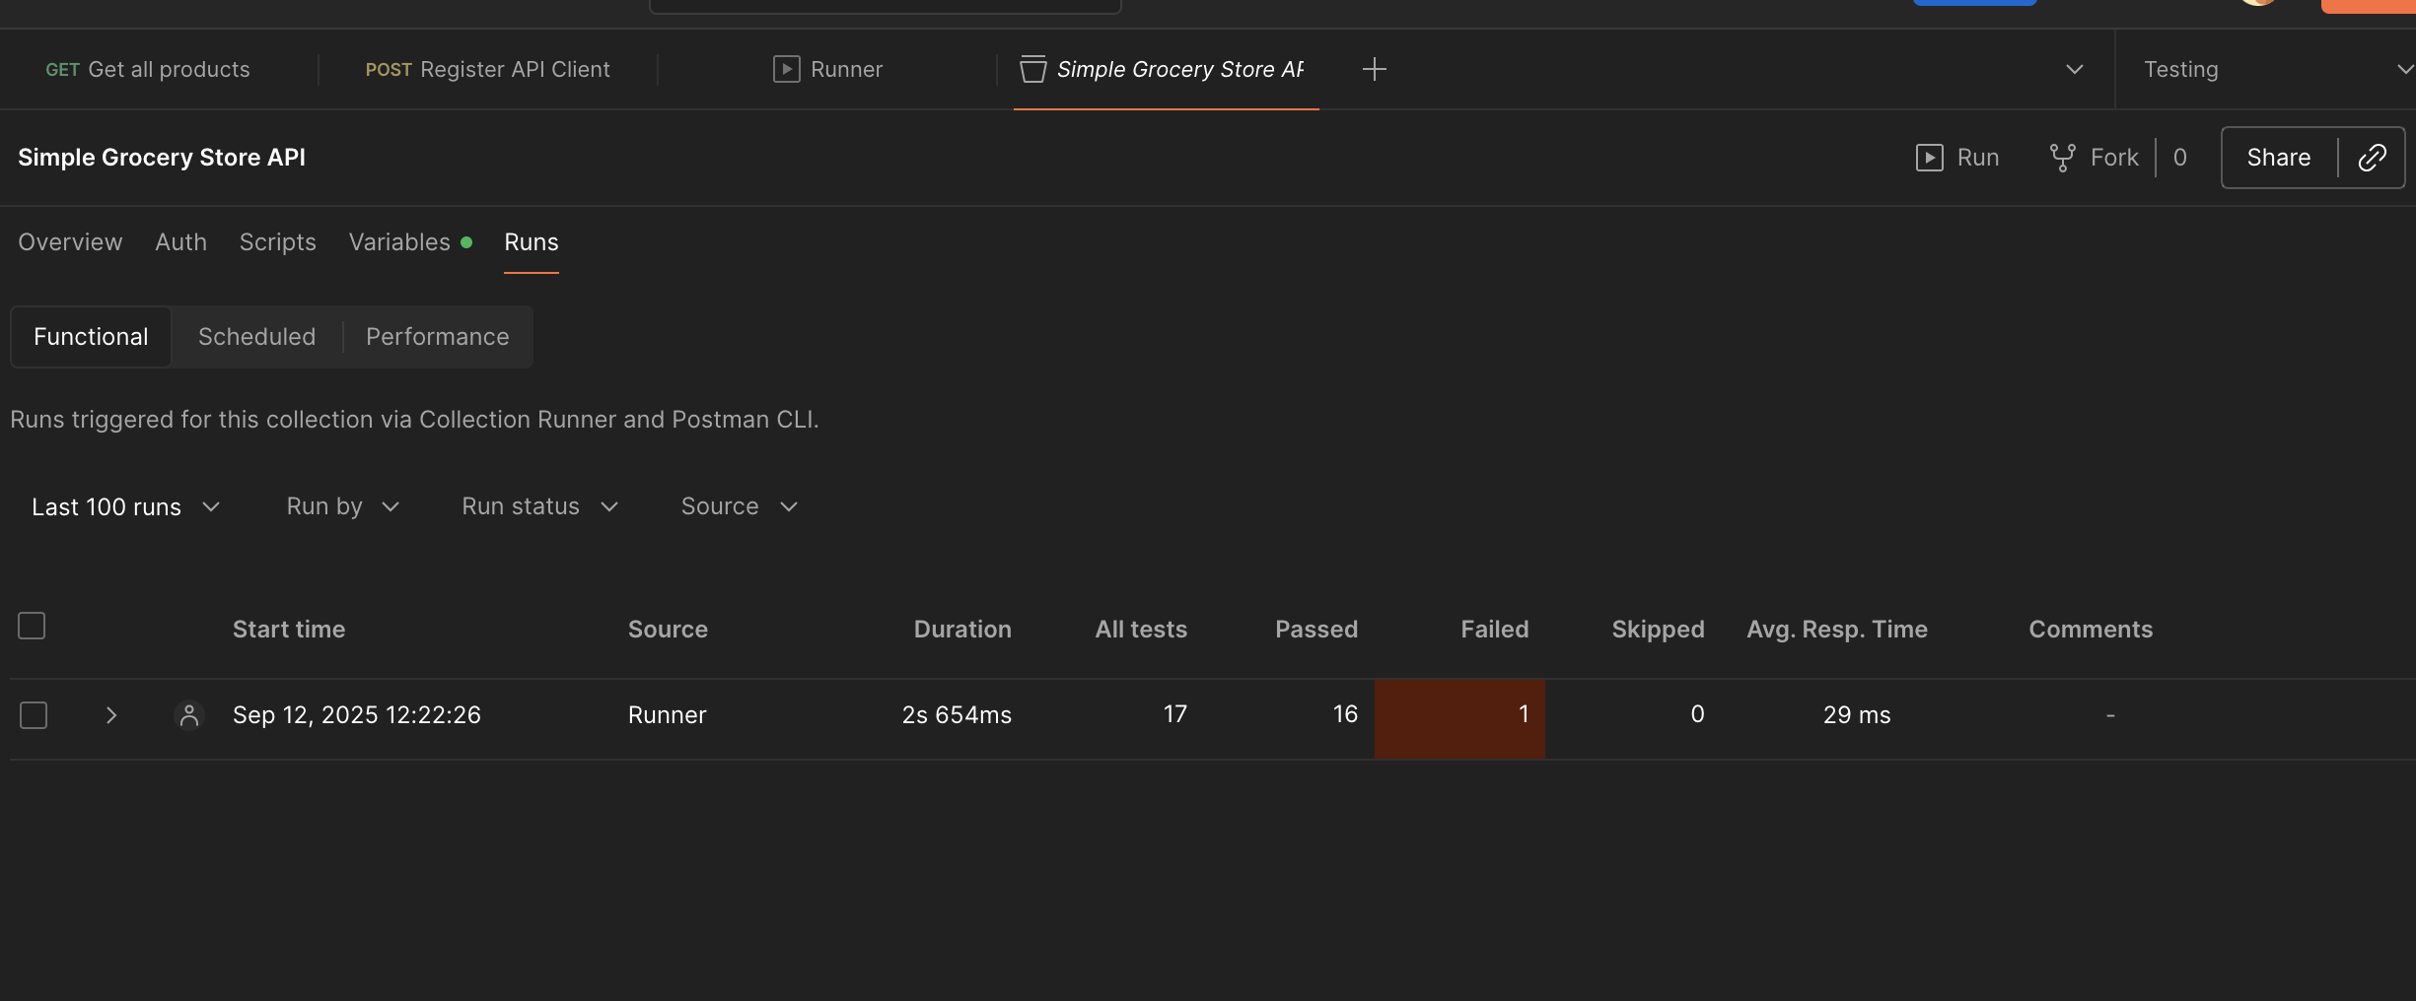Check the Sep 12 run row checkbox

pos(34,715)
